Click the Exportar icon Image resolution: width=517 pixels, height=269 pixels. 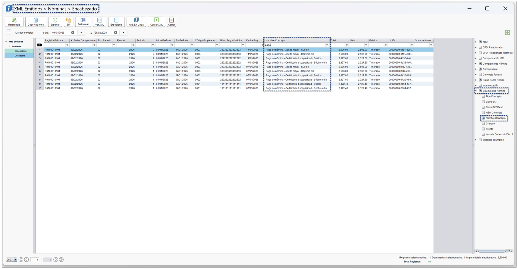pyautogui.click(x=55, y=22)
